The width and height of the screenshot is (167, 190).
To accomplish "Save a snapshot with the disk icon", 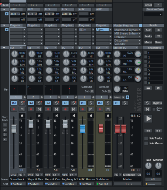I will coord(158,88).
